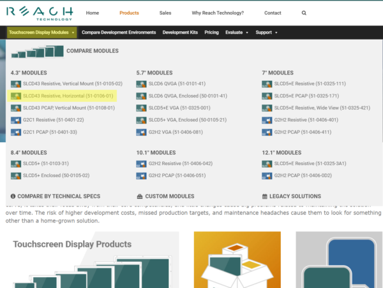The width and height of the screenshot is (383, 288).
Task: Expand the Support dropdown menu
Action: (x=266, y=32)
